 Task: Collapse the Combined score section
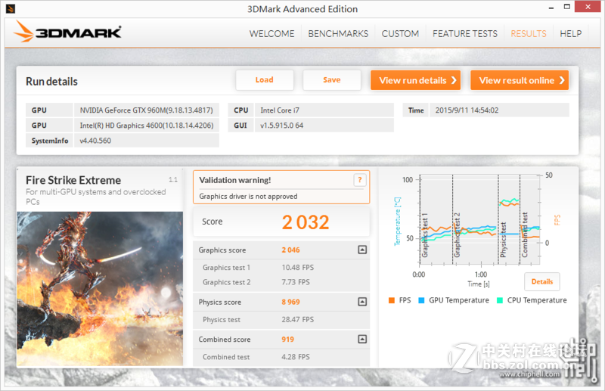(x=362, y=339)
